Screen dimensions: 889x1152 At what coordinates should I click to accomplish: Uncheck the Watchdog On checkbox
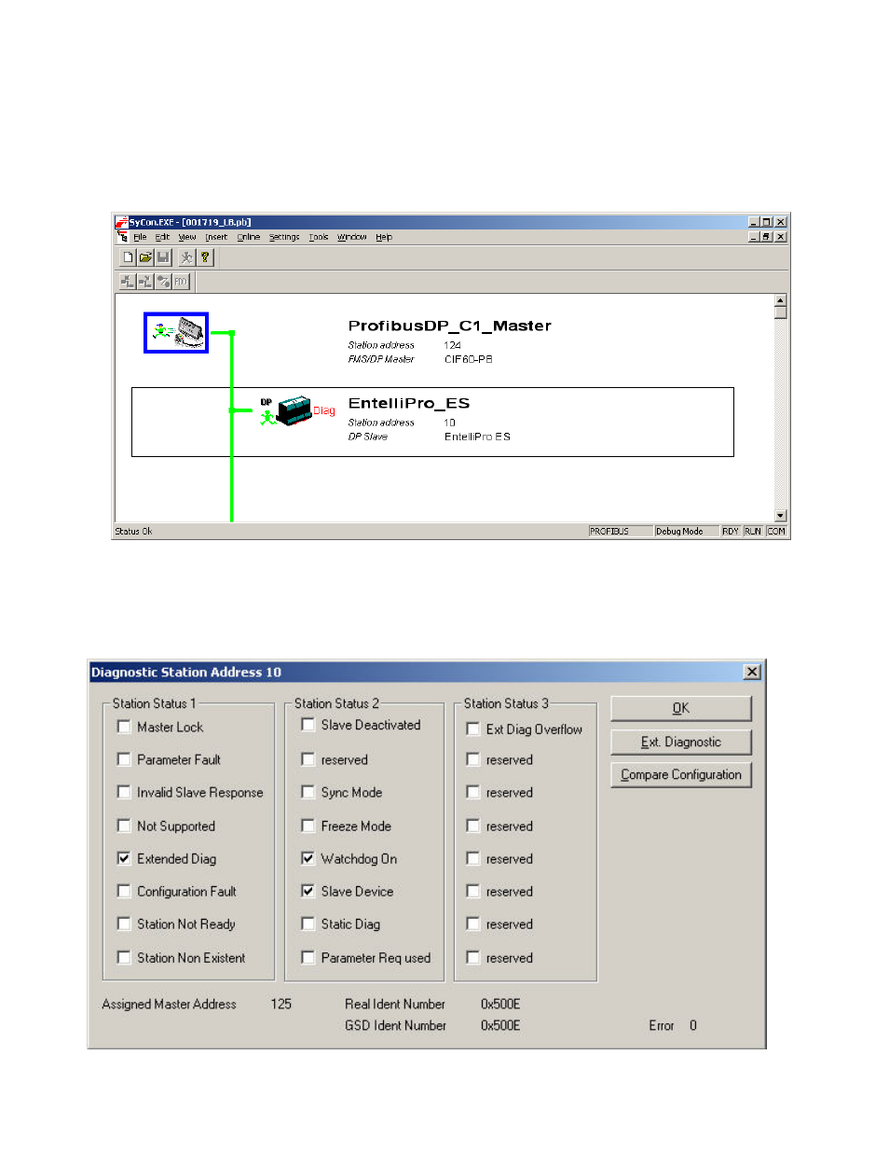click(x=308, y=858)
